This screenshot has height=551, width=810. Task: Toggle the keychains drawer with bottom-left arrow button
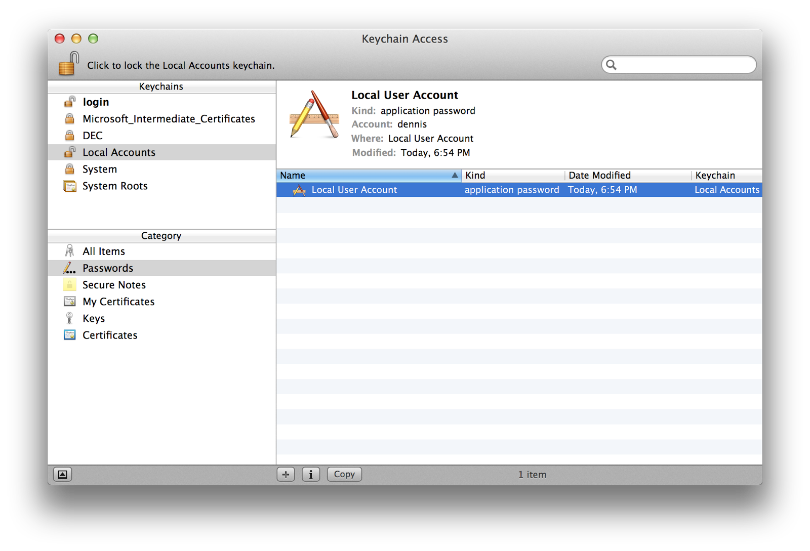point(62,474)
